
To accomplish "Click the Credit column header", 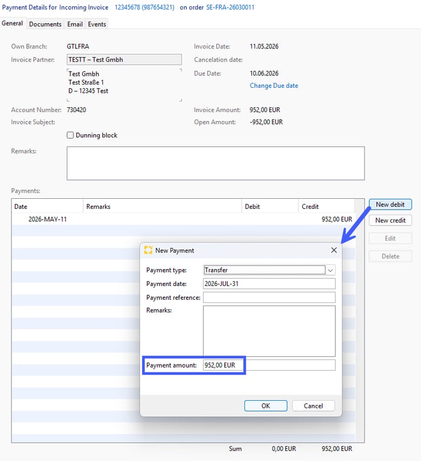I will [x=326, y=206].
